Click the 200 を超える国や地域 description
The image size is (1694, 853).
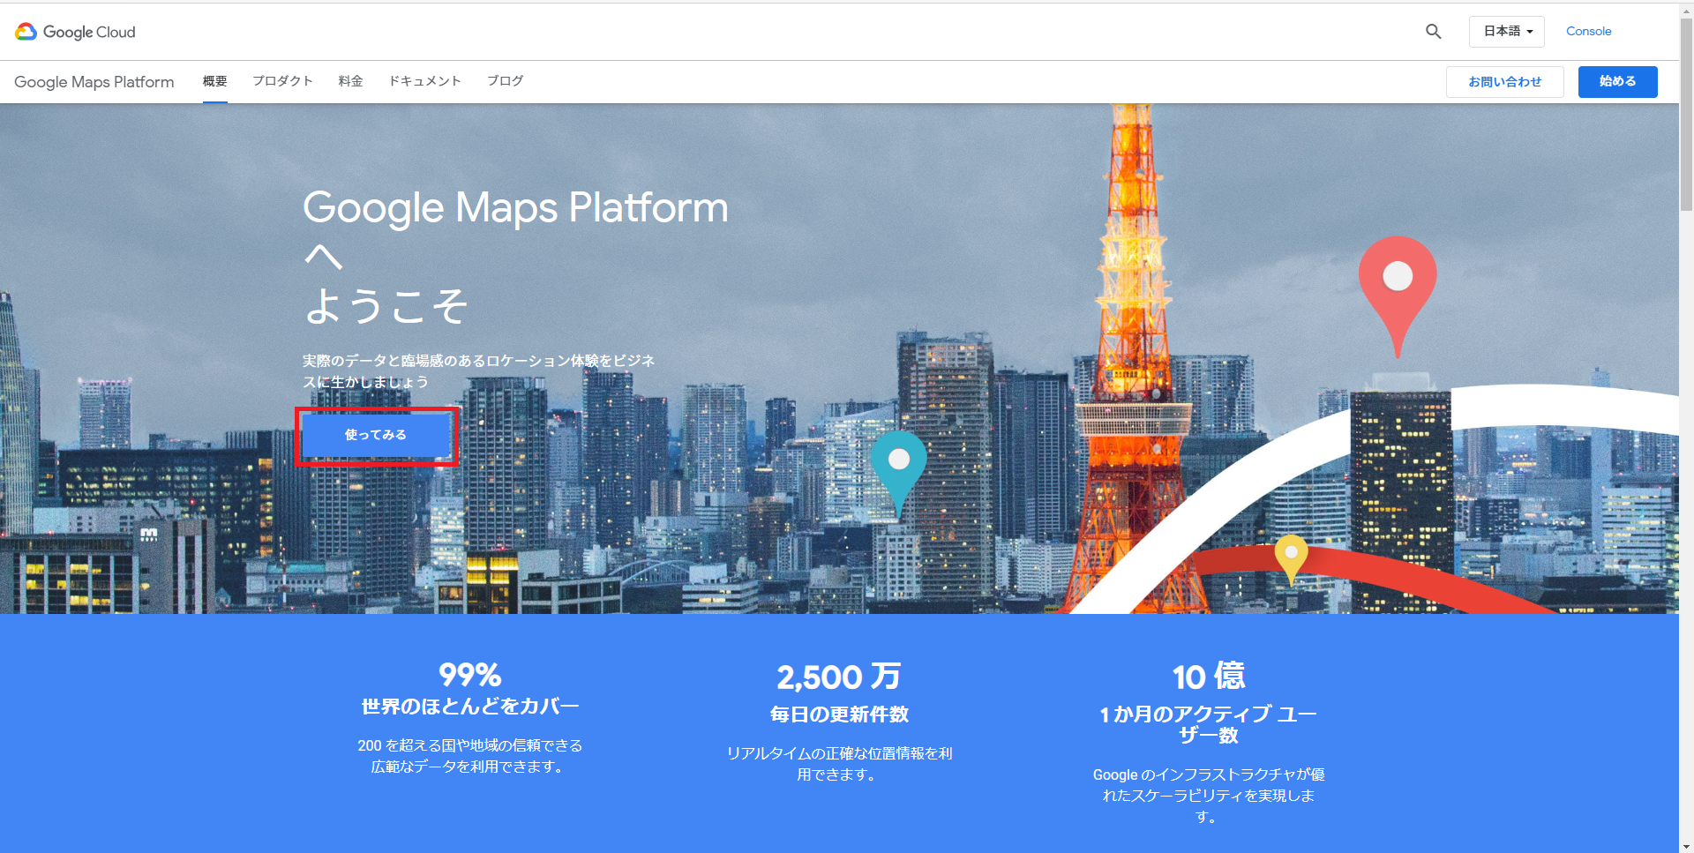tap(470, 756)
